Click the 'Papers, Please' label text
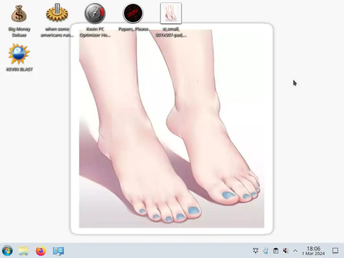 click(x=133, y=29)
